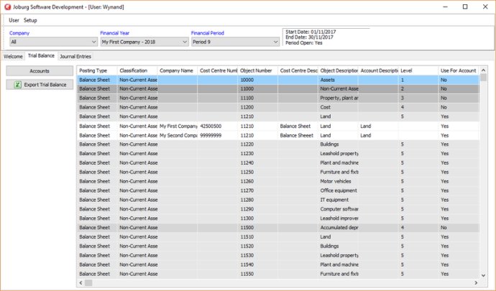This screenshot has width=496, height=291.
Task: Click 'Leashold property' in row 11230
Action: pyautogui.click(x=338, y=154)
